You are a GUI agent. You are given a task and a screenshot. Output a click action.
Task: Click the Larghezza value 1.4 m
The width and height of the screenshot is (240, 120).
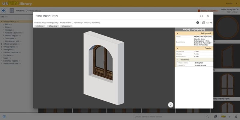pos(196,52)
